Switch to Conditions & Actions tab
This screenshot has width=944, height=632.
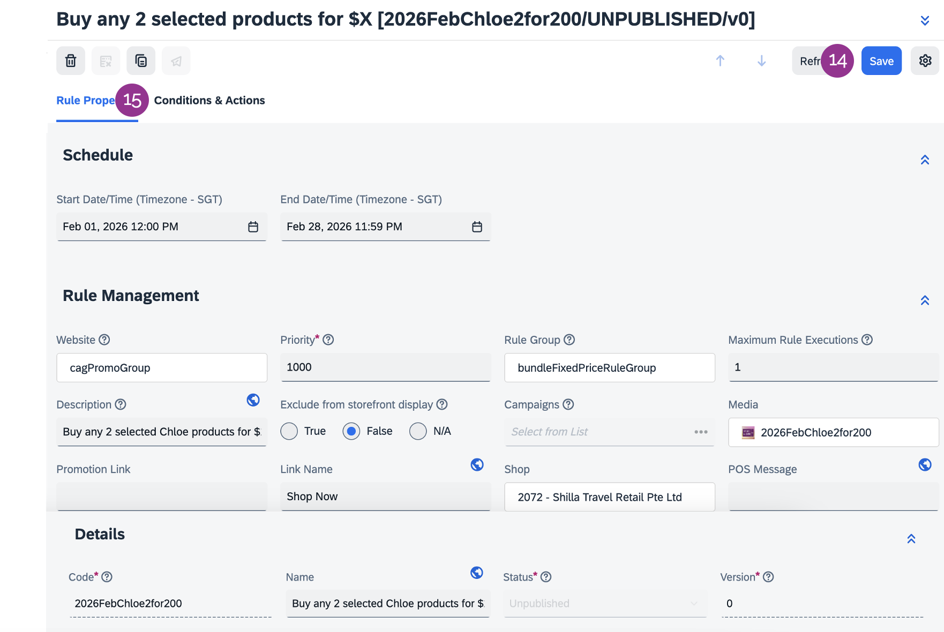point(209,100)
